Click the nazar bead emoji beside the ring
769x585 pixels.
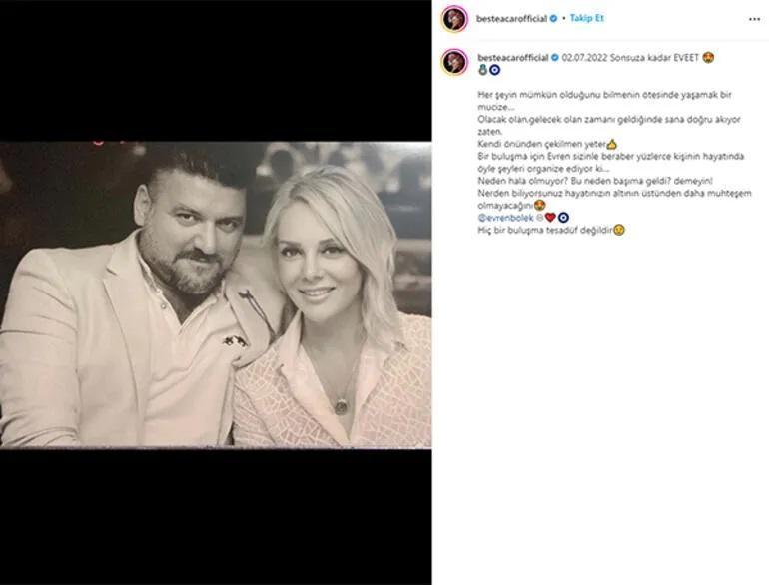(494, 71)
